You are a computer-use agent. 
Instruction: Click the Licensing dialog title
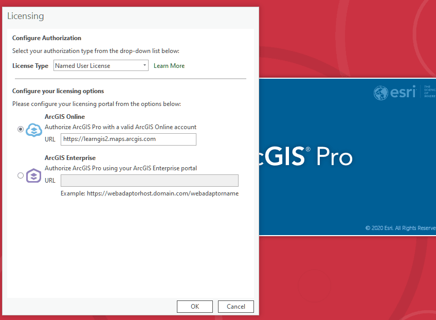(26, 16)
